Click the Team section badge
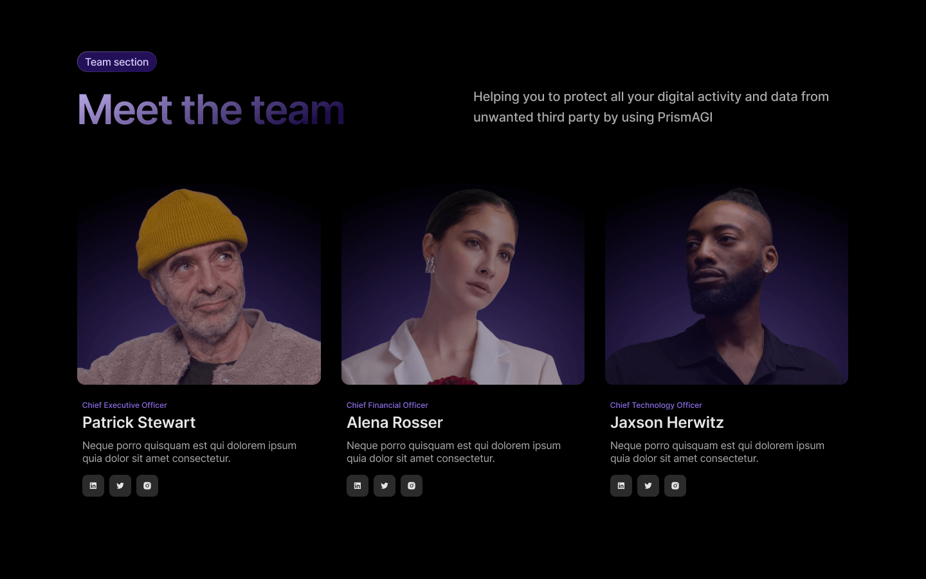 pos(117,62)
